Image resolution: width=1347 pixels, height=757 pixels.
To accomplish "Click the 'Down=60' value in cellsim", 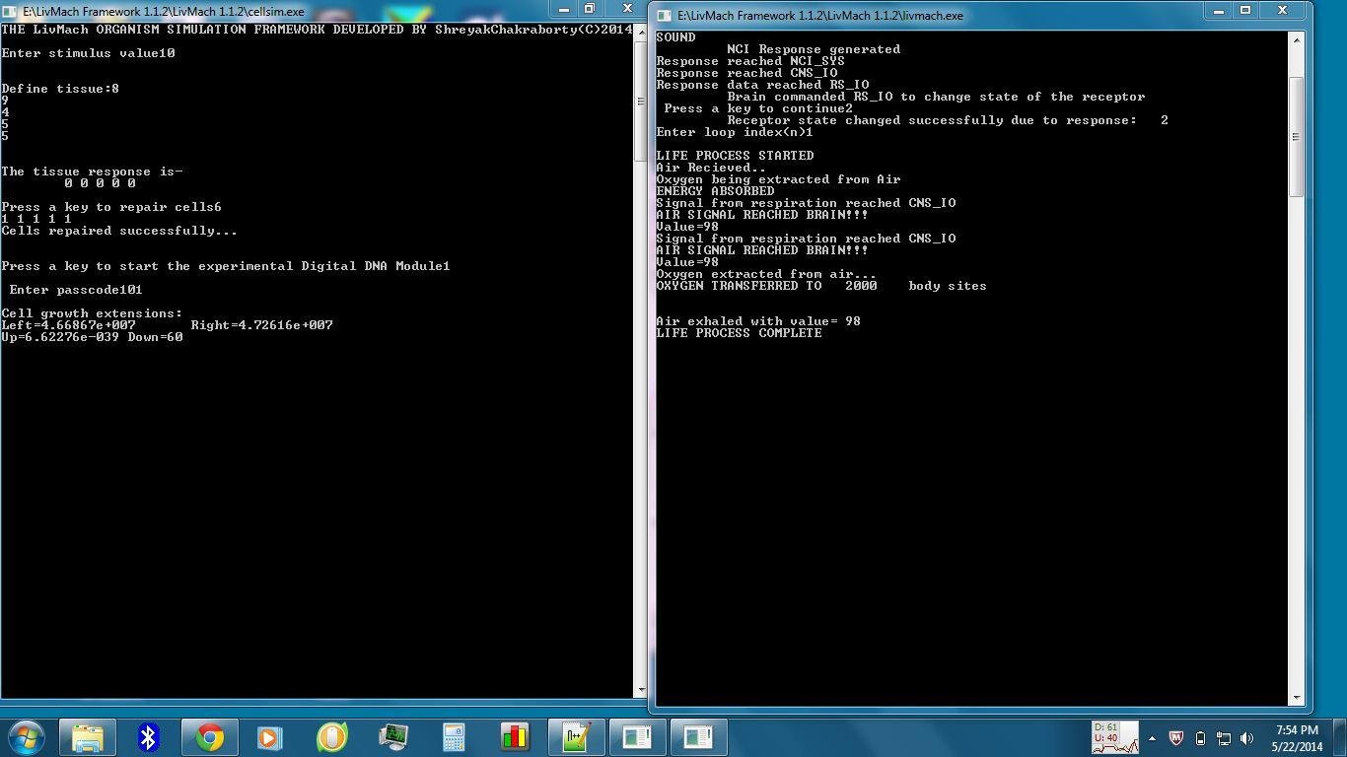I will pos(156,337).
